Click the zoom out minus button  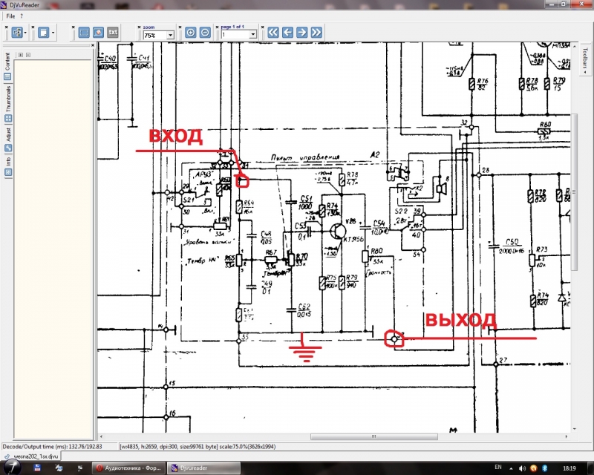point(205,33)
